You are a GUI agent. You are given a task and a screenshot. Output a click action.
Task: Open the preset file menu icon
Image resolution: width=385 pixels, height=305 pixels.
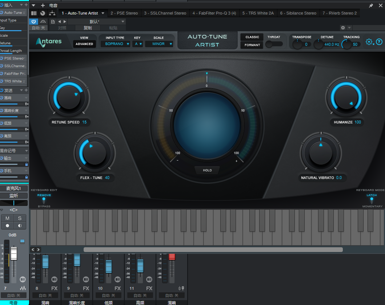tap(53, 21)
